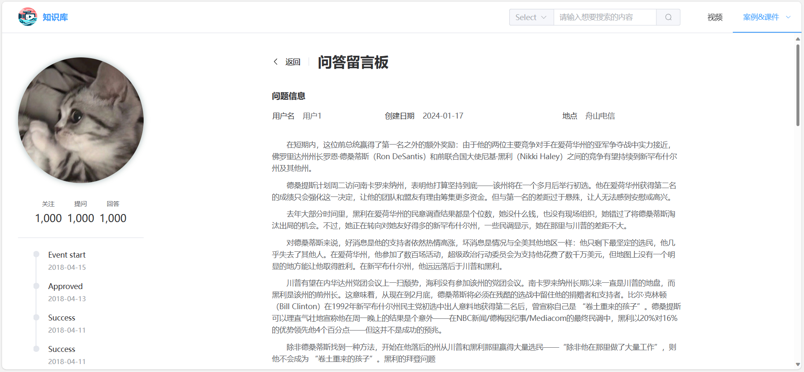This screenshot has height=372, width=804.
Task: Click the 返回 back link
Action: (293, 62)
